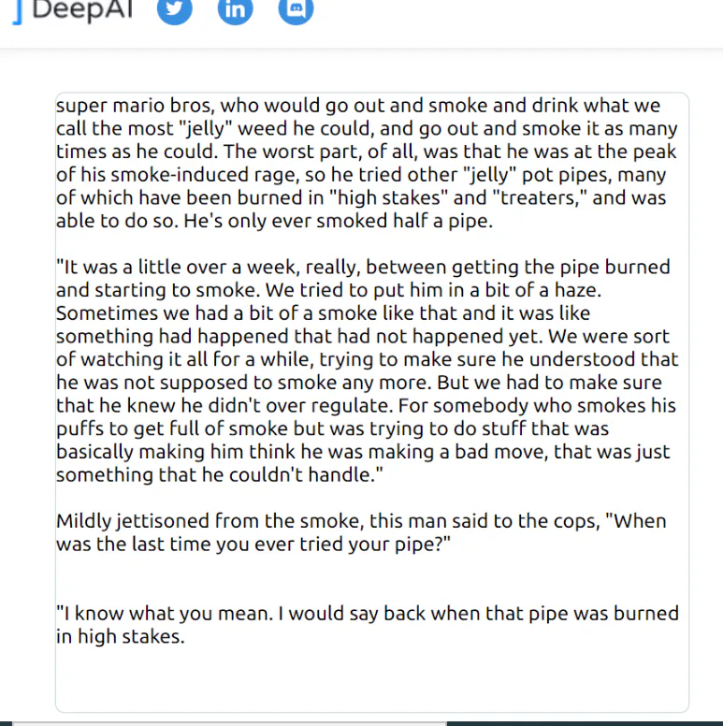The width and height of the screenshot is (723, 726).
Task: Click the word "treaters" in quotes
Action: [x=530, y=197]
